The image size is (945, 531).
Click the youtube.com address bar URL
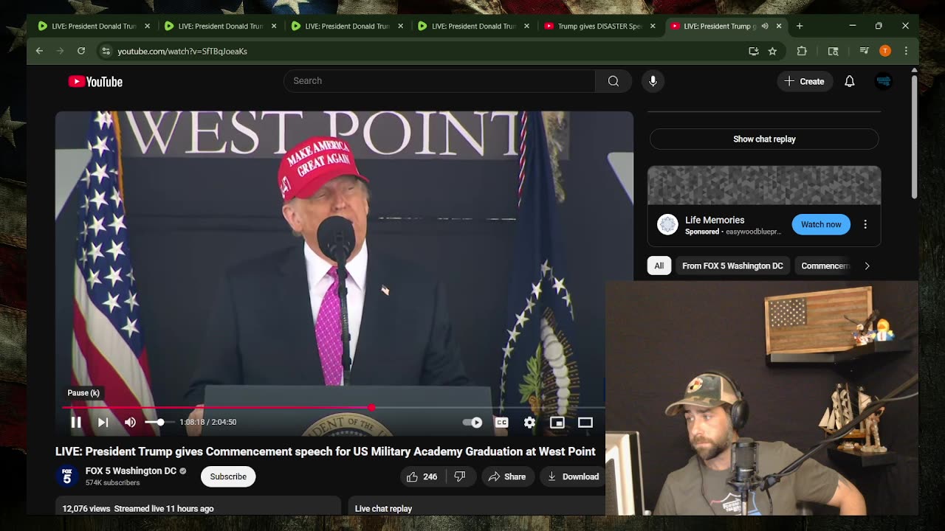click(182, 51)
